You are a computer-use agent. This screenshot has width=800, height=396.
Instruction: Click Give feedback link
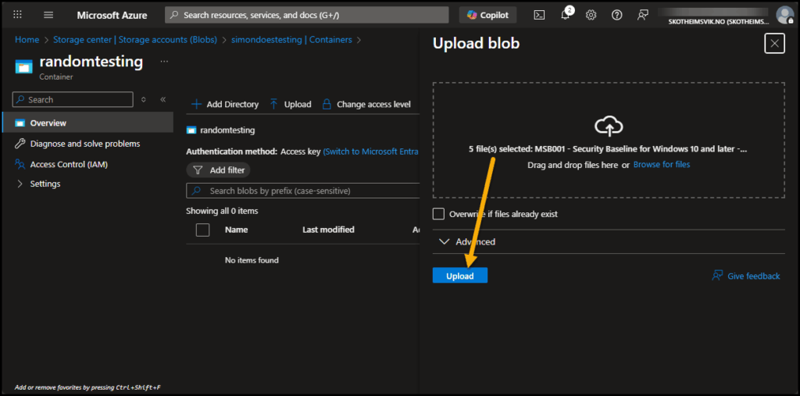tap(746, 276)
